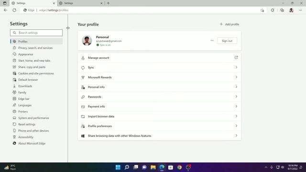This screenshot has width=306, height=172.
Task: Expand the Personal info chevron
Action: [236, 87]
